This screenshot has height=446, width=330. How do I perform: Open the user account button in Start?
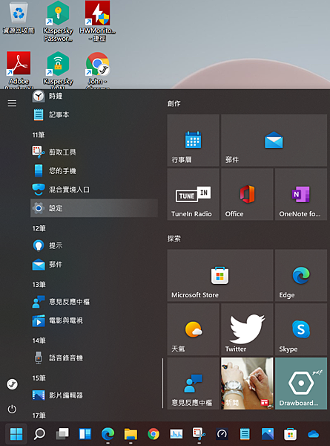pos(12,384)
